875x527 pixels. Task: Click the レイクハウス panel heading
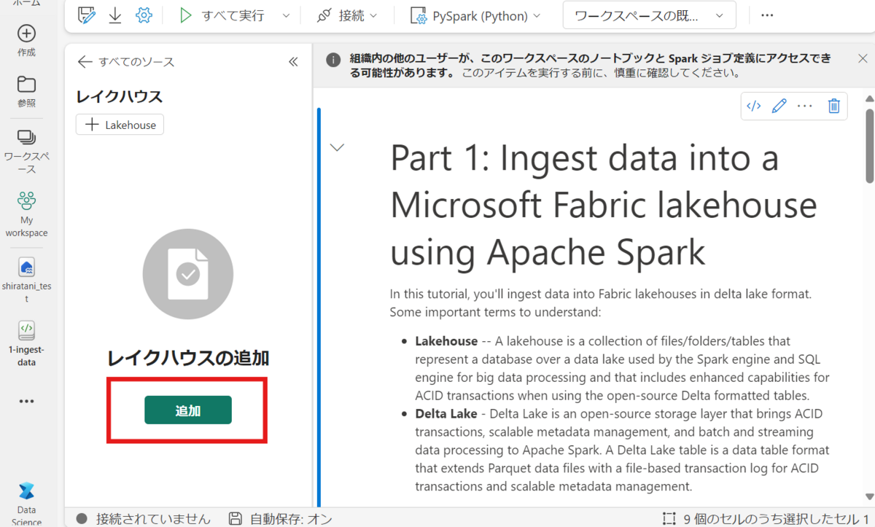pos(119,96)
